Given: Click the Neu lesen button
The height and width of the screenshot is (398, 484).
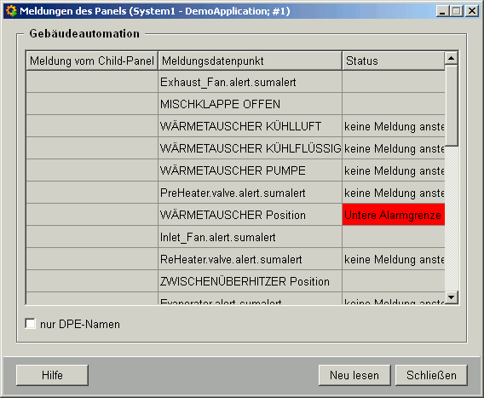Looking at the screenshot, I should pos(354,375).
